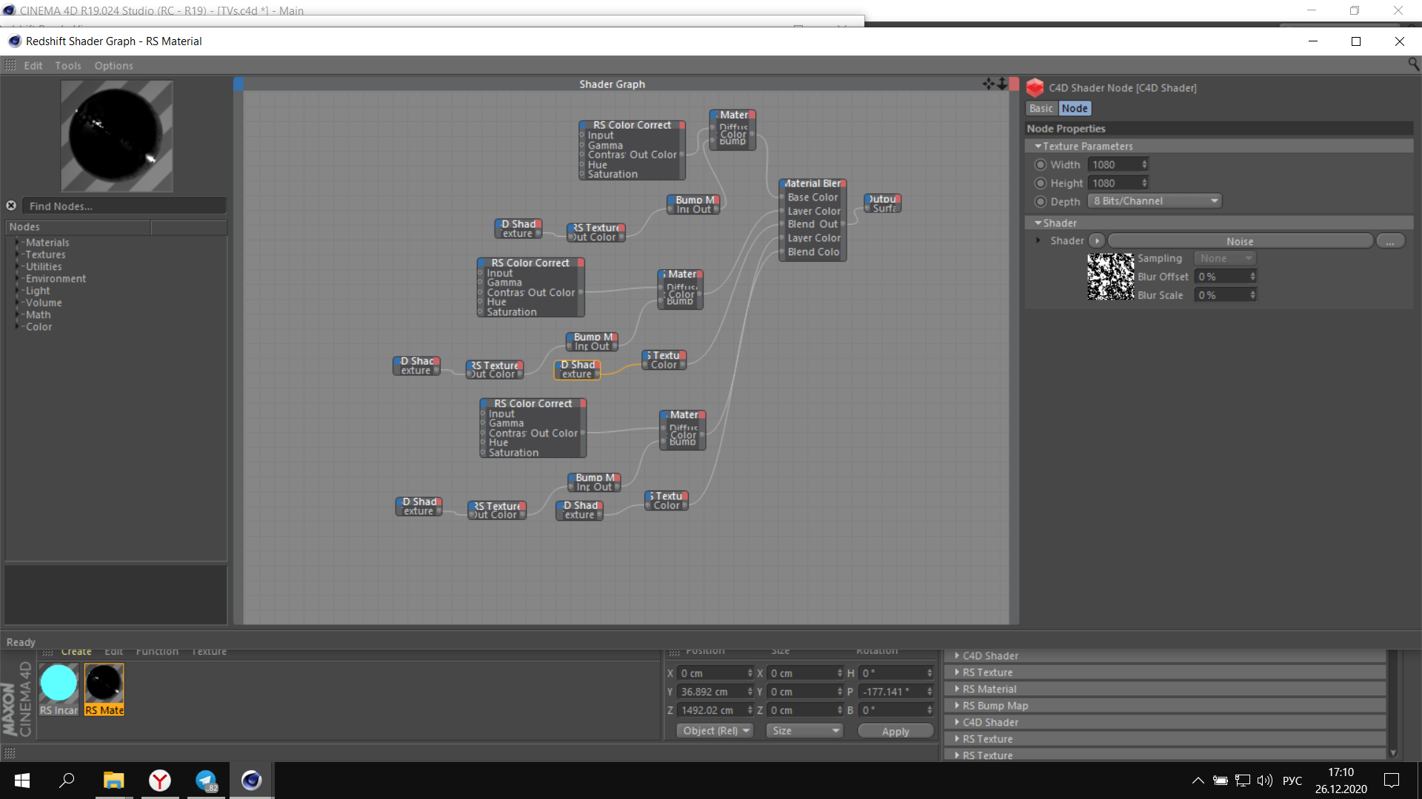Select the top RS Color Correct node
The height and width of the screenshot is (799, 1422).
[632, 150]
